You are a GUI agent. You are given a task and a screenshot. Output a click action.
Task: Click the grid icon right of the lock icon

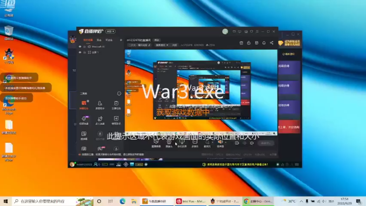pyautogui.click(x=257, y=43)
